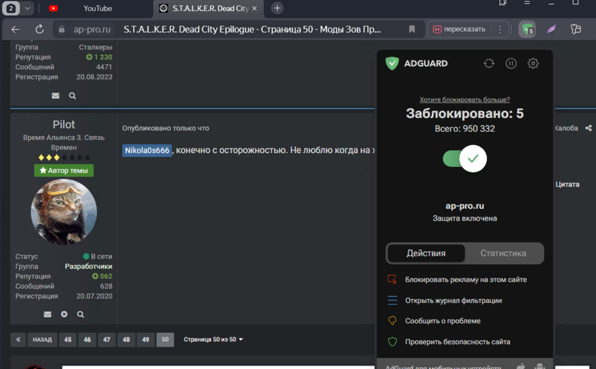
Task: Click envelope icon under the upper user profile
Action: click(x=55, y=96)
